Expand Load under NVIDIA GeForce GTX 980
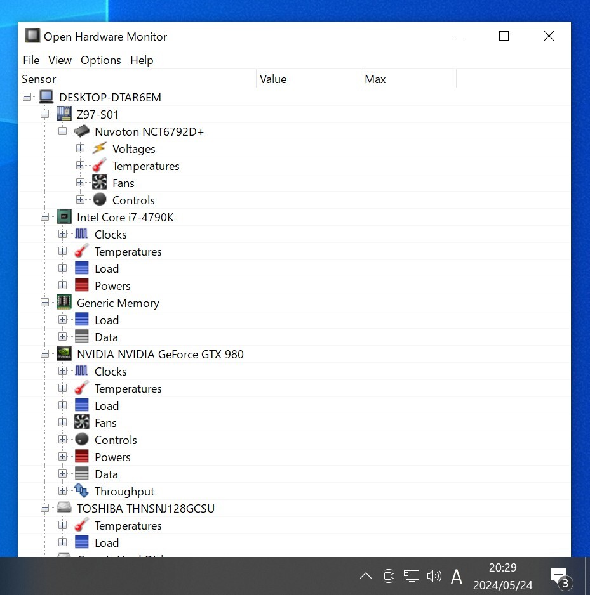 63,405
